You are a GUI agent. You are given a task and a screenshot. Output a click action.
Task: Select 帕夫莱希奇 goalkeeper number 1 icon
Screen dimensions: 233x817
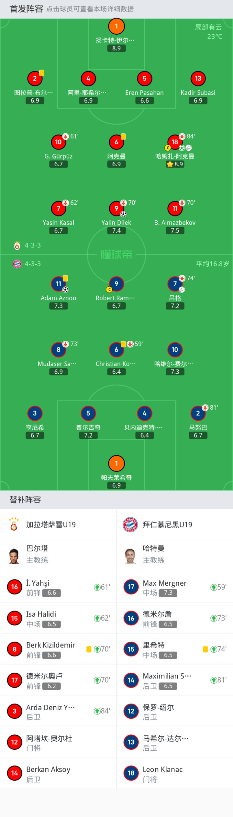(116, 463)
